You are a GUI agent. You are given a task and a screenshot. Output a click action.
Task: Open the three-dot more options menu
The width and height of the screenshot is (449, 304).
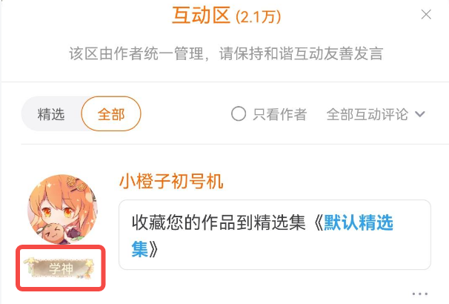[x=420, y=294]
